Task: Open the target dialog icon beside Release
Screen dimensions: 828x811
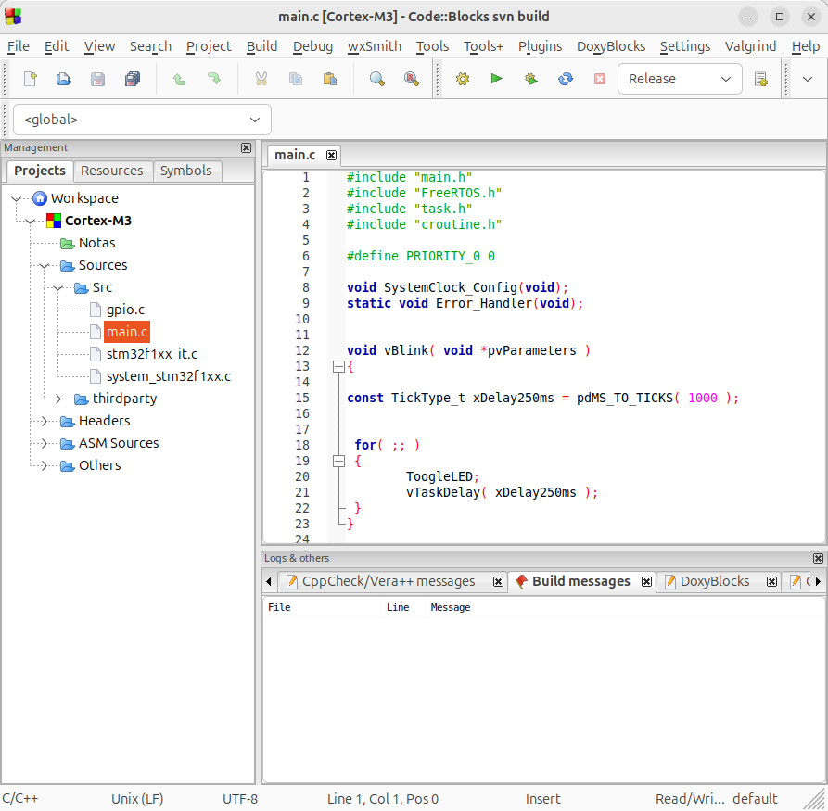Action: tap(761, 79)
